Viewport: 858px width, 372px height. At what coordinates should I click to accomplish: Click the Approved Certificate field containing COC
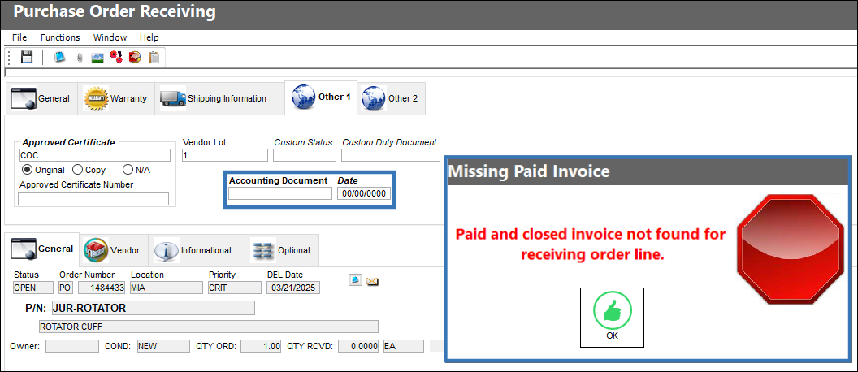[95, 155]
